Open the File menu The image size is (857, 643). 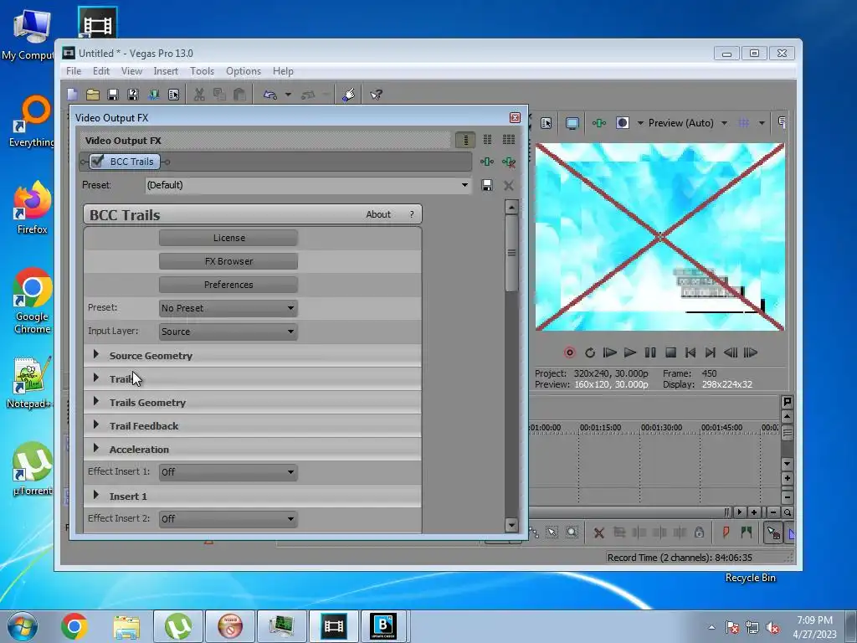74,71
